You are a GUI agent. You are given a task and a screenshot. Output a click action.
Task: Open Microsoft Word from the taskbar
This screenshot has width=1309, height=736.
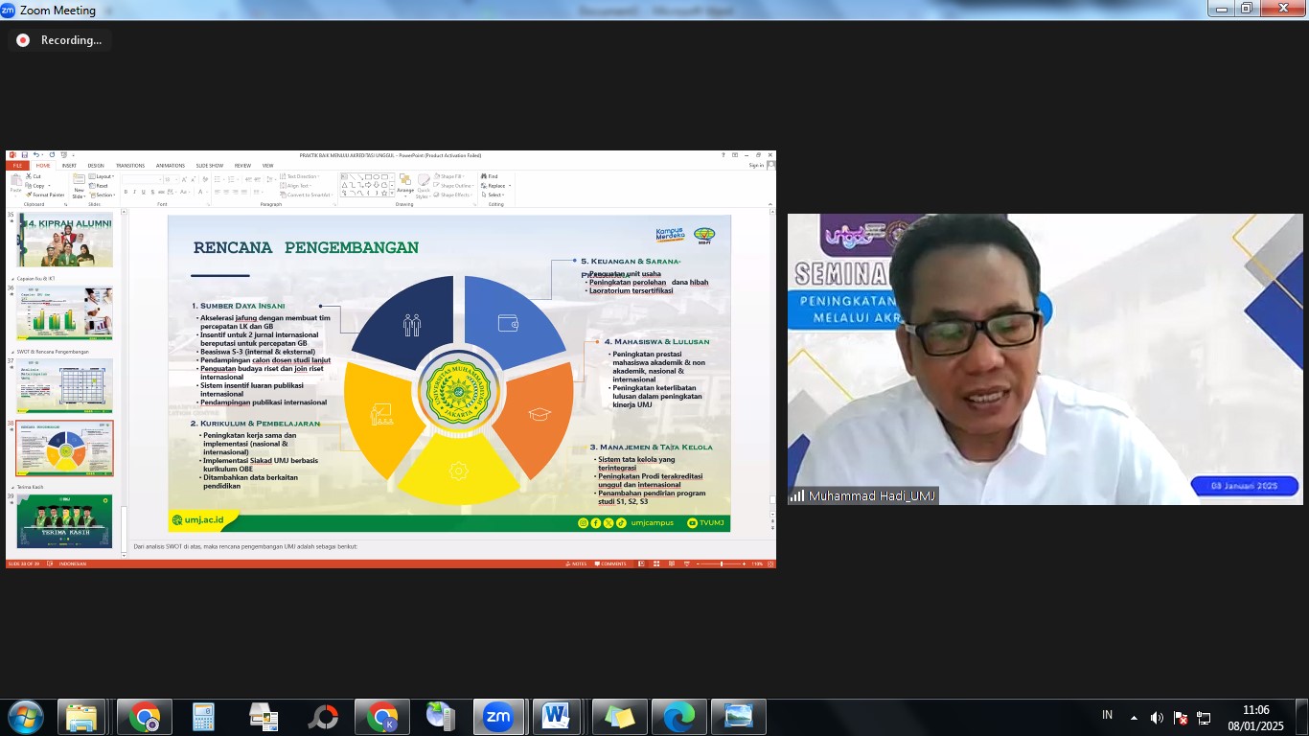[556, 717]
